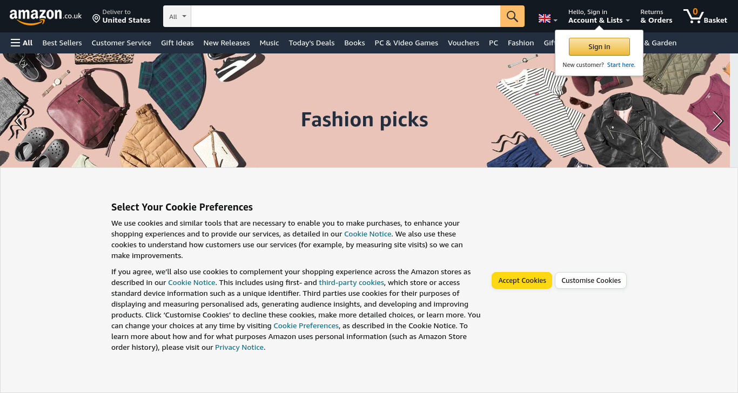
Task: Click the Amazon.co.uk logo
Action: (45, 17)
